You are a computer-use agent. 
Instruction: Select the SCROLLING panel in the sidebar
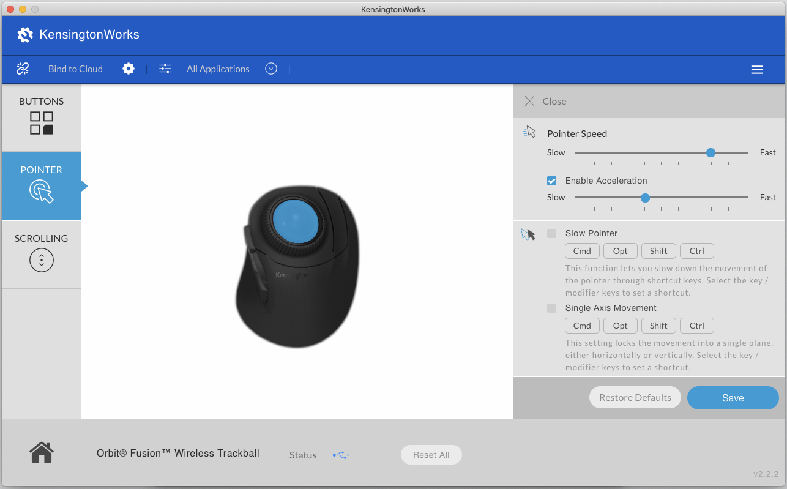coord(41,254)
